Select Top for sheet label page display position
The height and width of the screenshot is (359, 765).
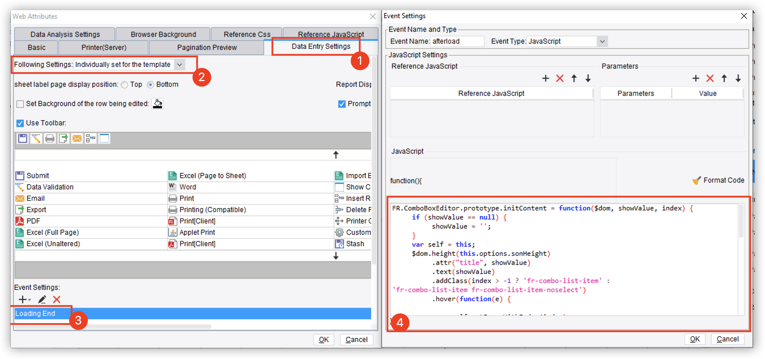[x=124, y=85]
